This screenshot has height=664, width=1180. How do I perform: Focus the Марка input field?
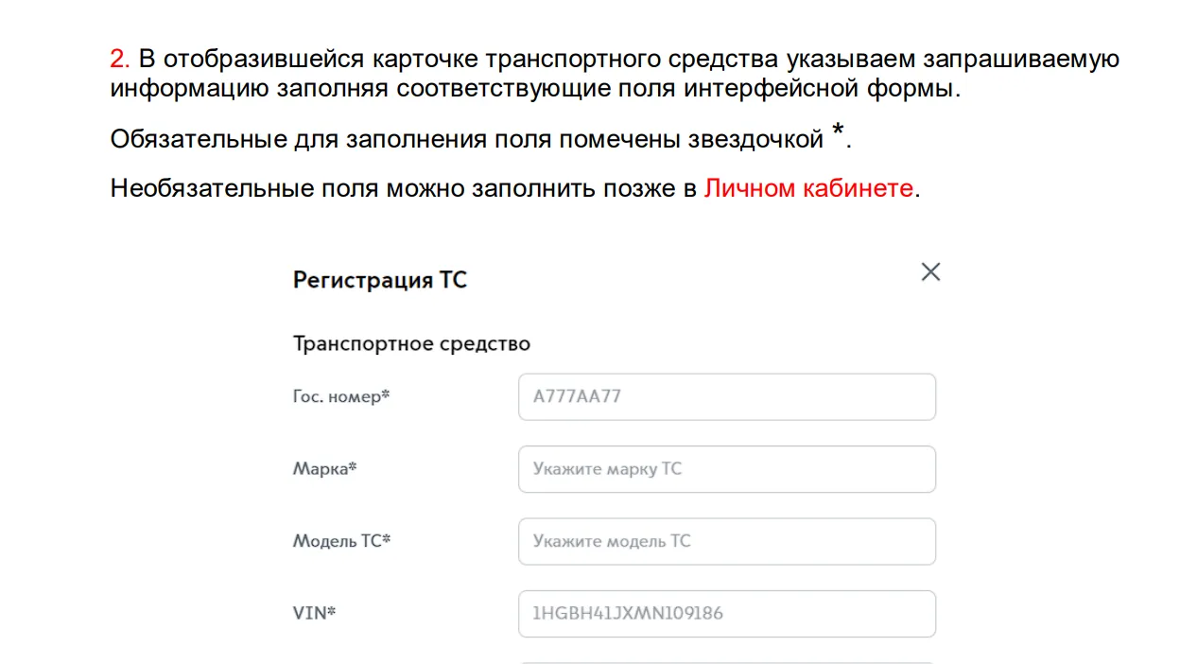[x=726, y=469]
